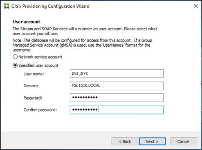The image size is (202, 150).
Task: Click the 'Confirm password:' label
Action: tap(40, 110)
